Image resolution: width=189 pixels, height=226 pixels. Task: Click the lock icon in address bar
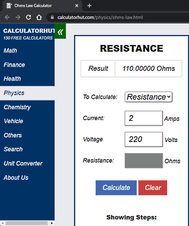pyautogui.click(x=52, y=17)
